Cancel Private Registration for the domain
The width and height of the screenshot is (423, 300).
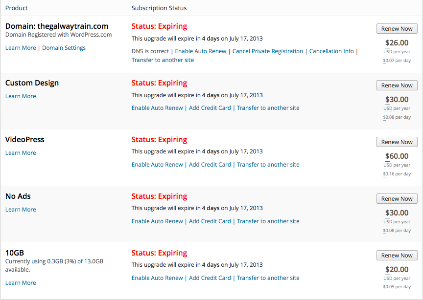tap(268, 51)
